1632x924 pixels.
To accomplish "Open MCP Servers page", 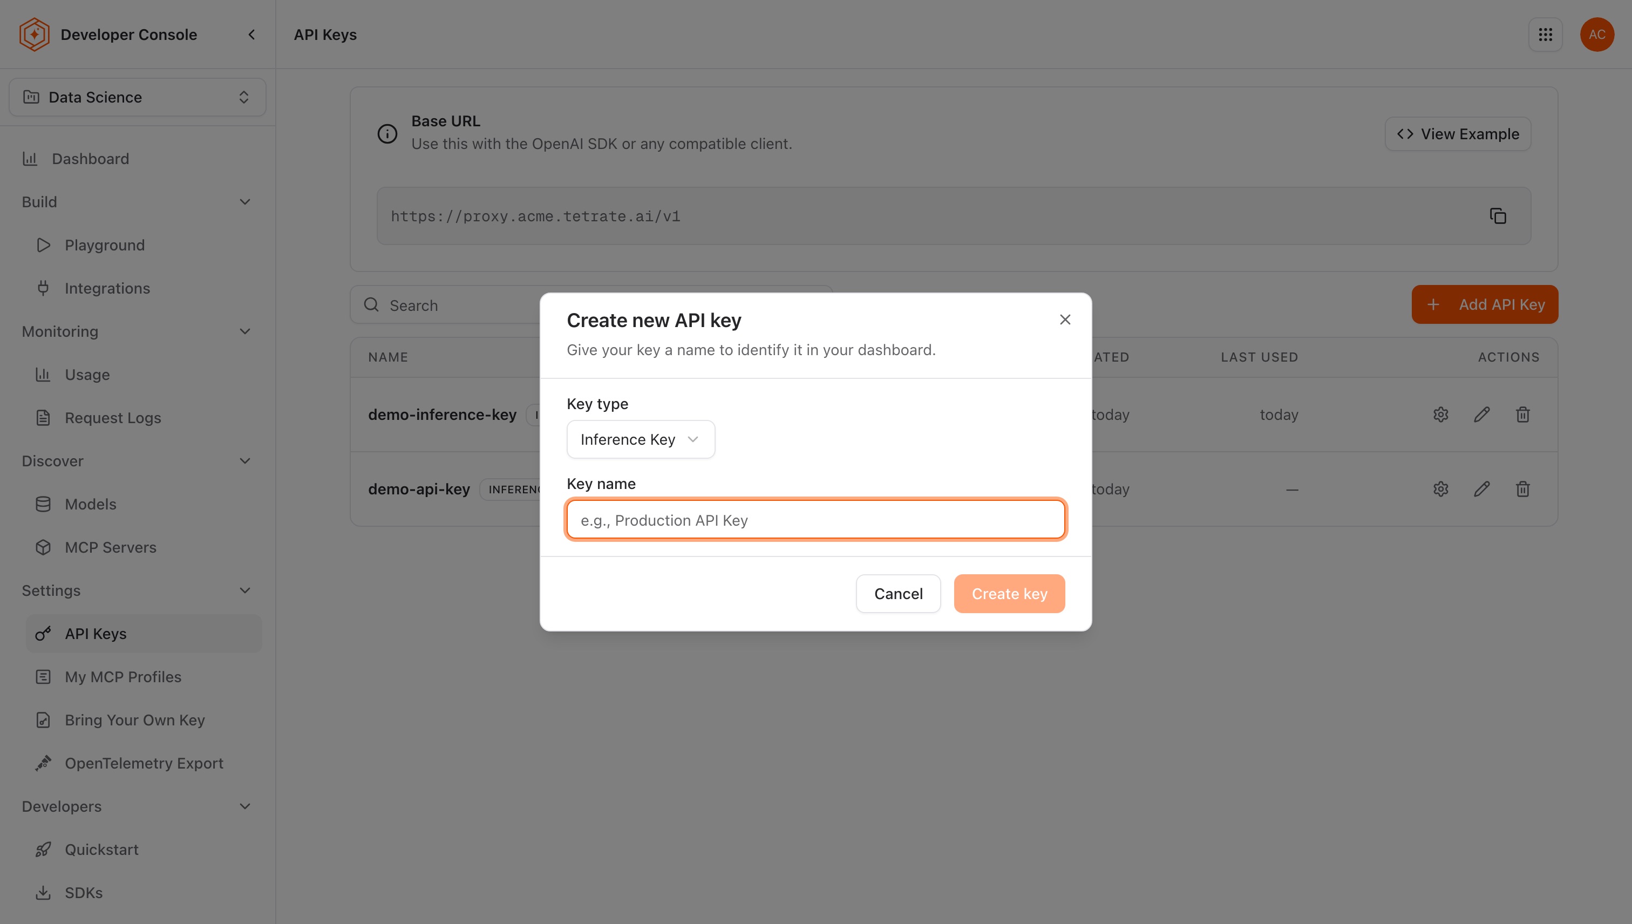I will tap(144, 547).
